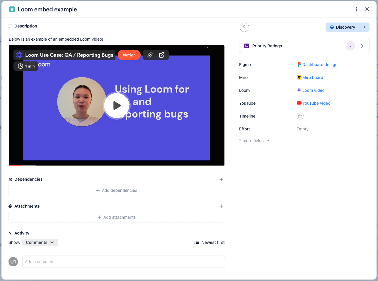This screenshot has width=378, height=281.
Task: Open Loom video in new tab icon
Action: coord(162,55)
